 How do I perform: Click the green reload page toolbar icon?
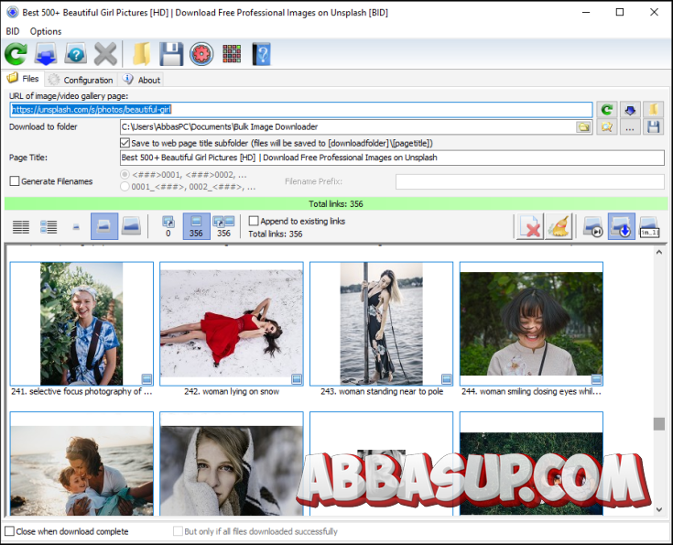[x=16, y=54]
